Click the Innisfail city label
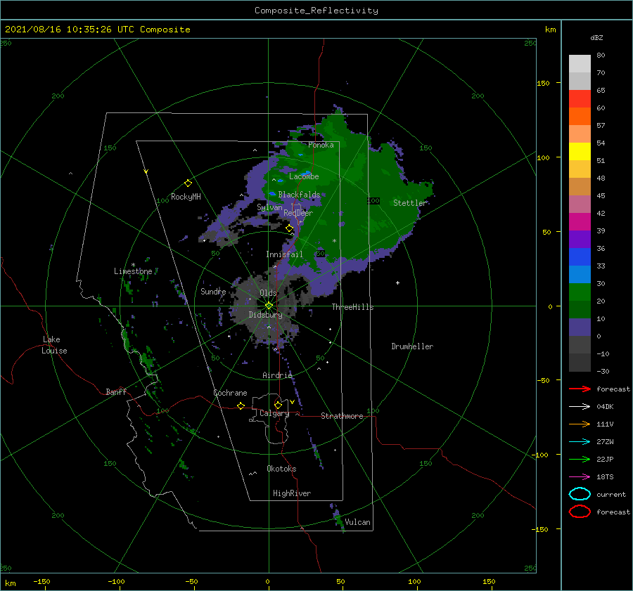This screenshot has width=633, height=591. [x=284, y=254]
